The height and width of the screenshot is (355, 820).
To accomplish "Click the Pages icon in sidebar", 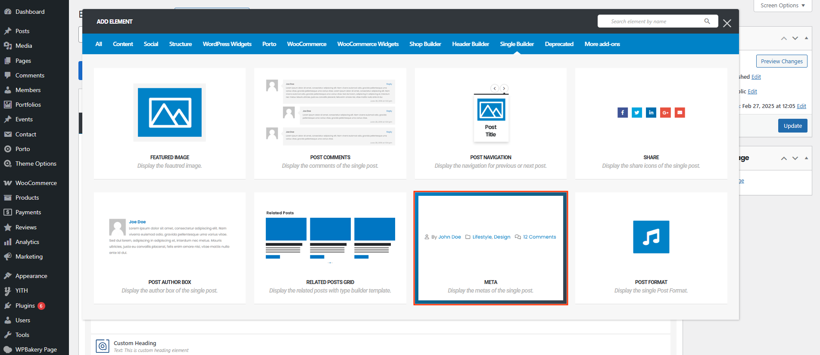I will [x=8, y=61].
